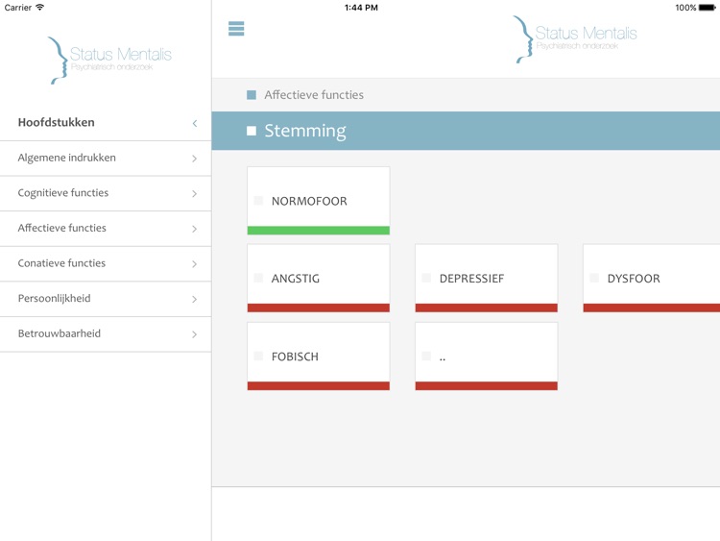
Task: Click the blue square beside Affectieve functies
Action: [x=252, y=95]
